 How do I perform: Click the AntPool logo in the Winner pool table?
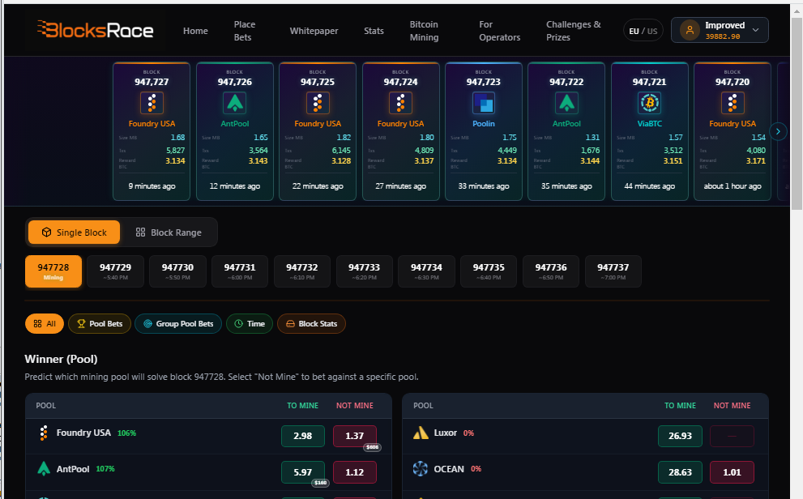click(44, 469)
